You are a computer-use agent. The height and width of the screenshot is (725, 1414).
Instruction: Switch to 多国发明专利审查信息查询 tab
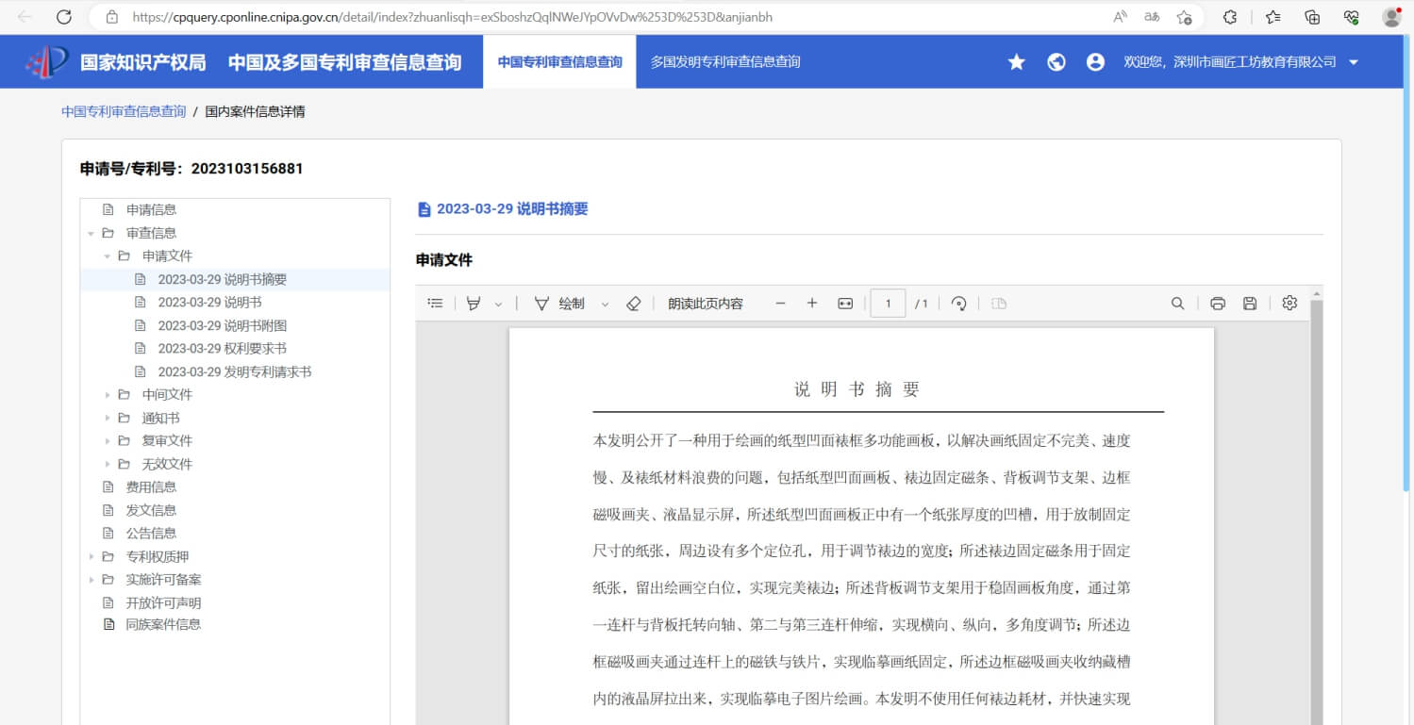[x=724, y=62]
